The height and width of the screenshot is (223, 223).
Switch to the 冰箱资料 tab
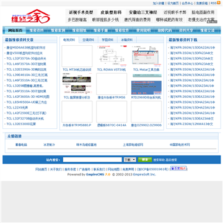(x=127, y=40)
